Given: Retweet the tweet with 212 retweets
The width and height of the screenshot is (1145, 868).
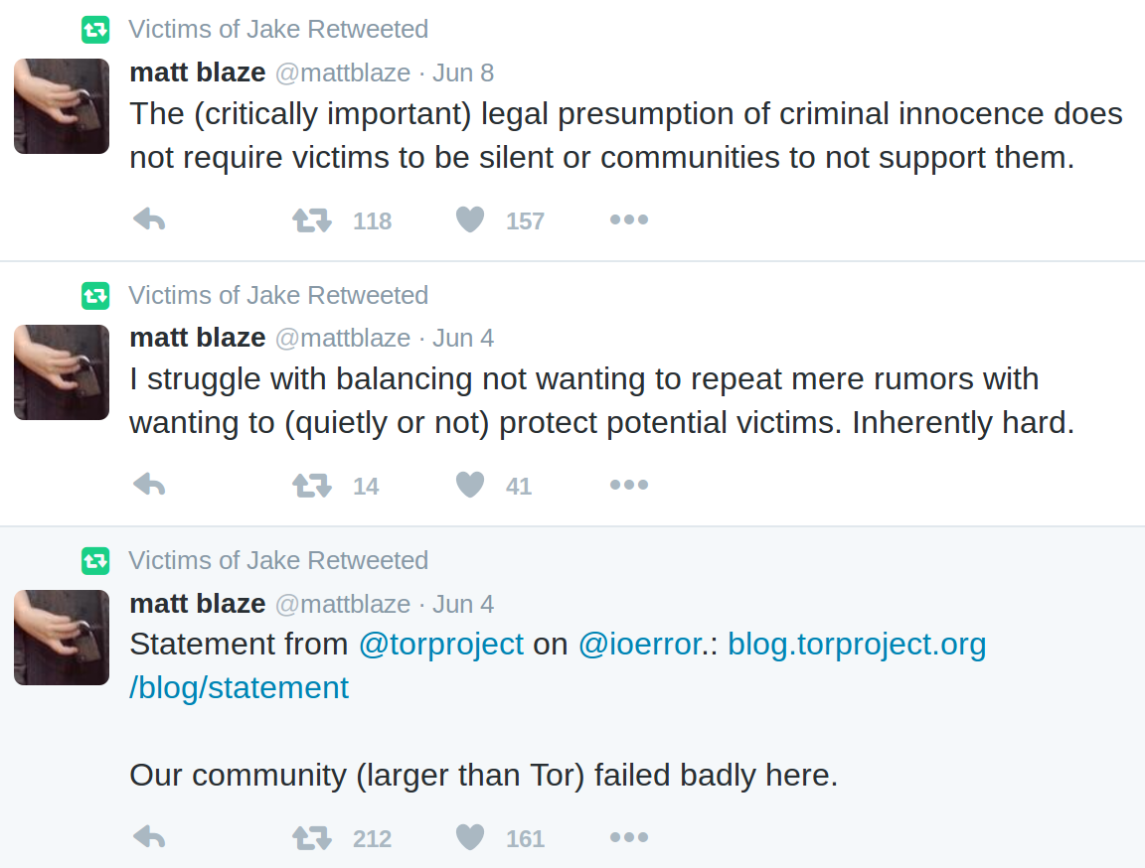Looking at the screenshot, I should click(x=312, y=838).
